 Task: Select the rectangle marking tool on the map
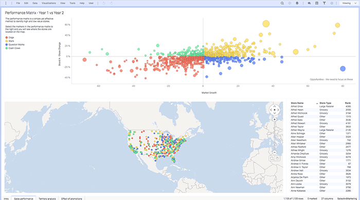pyautogui.click(x=272, y=158)
